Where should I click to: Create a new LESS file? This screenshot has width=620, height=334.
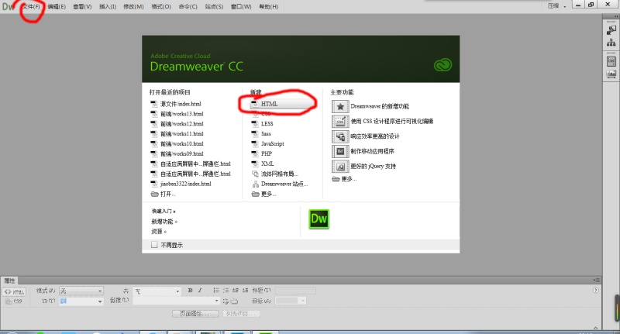[267, 124]
